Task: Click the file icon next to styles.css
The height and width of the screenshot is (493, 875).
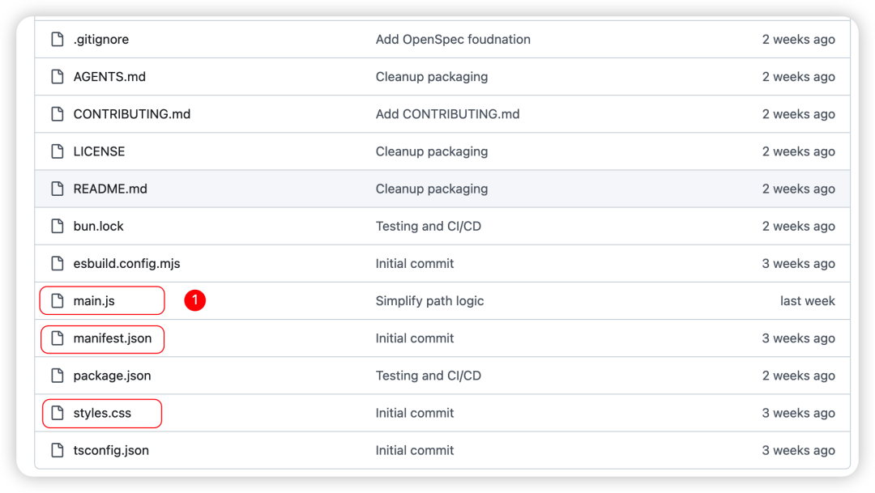Action: coord(57,413)
